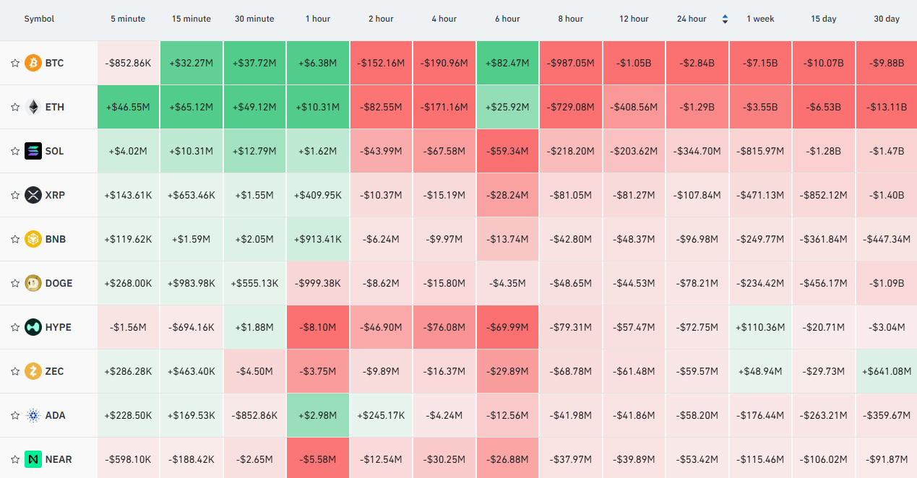Star the NEAR row as favorite
The image size is (917, 478).
point(14,459)
